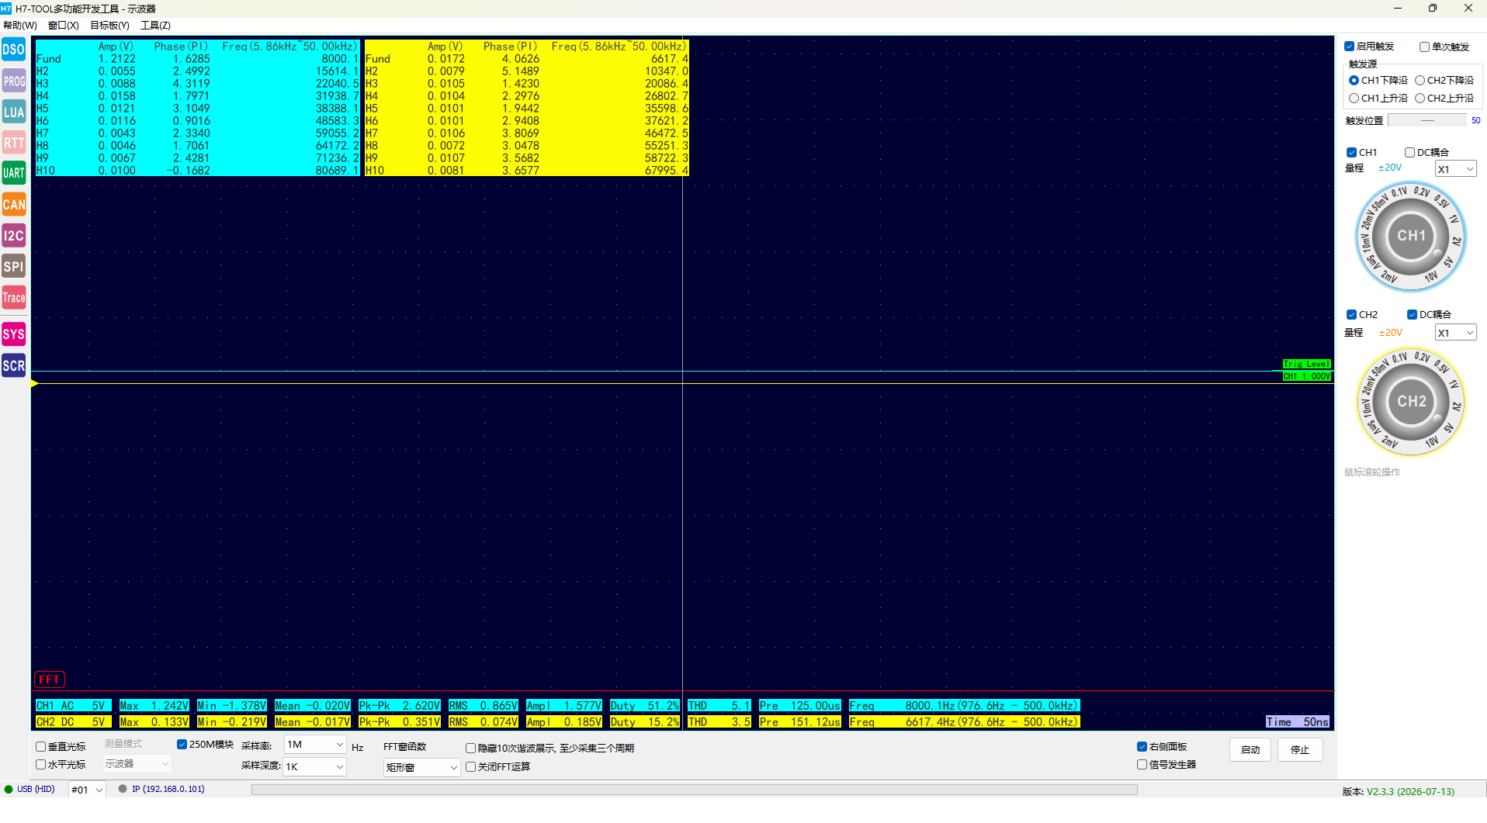Click the IP connection status indicator
Screen dimensions: 1487x823
pos(161,790)
